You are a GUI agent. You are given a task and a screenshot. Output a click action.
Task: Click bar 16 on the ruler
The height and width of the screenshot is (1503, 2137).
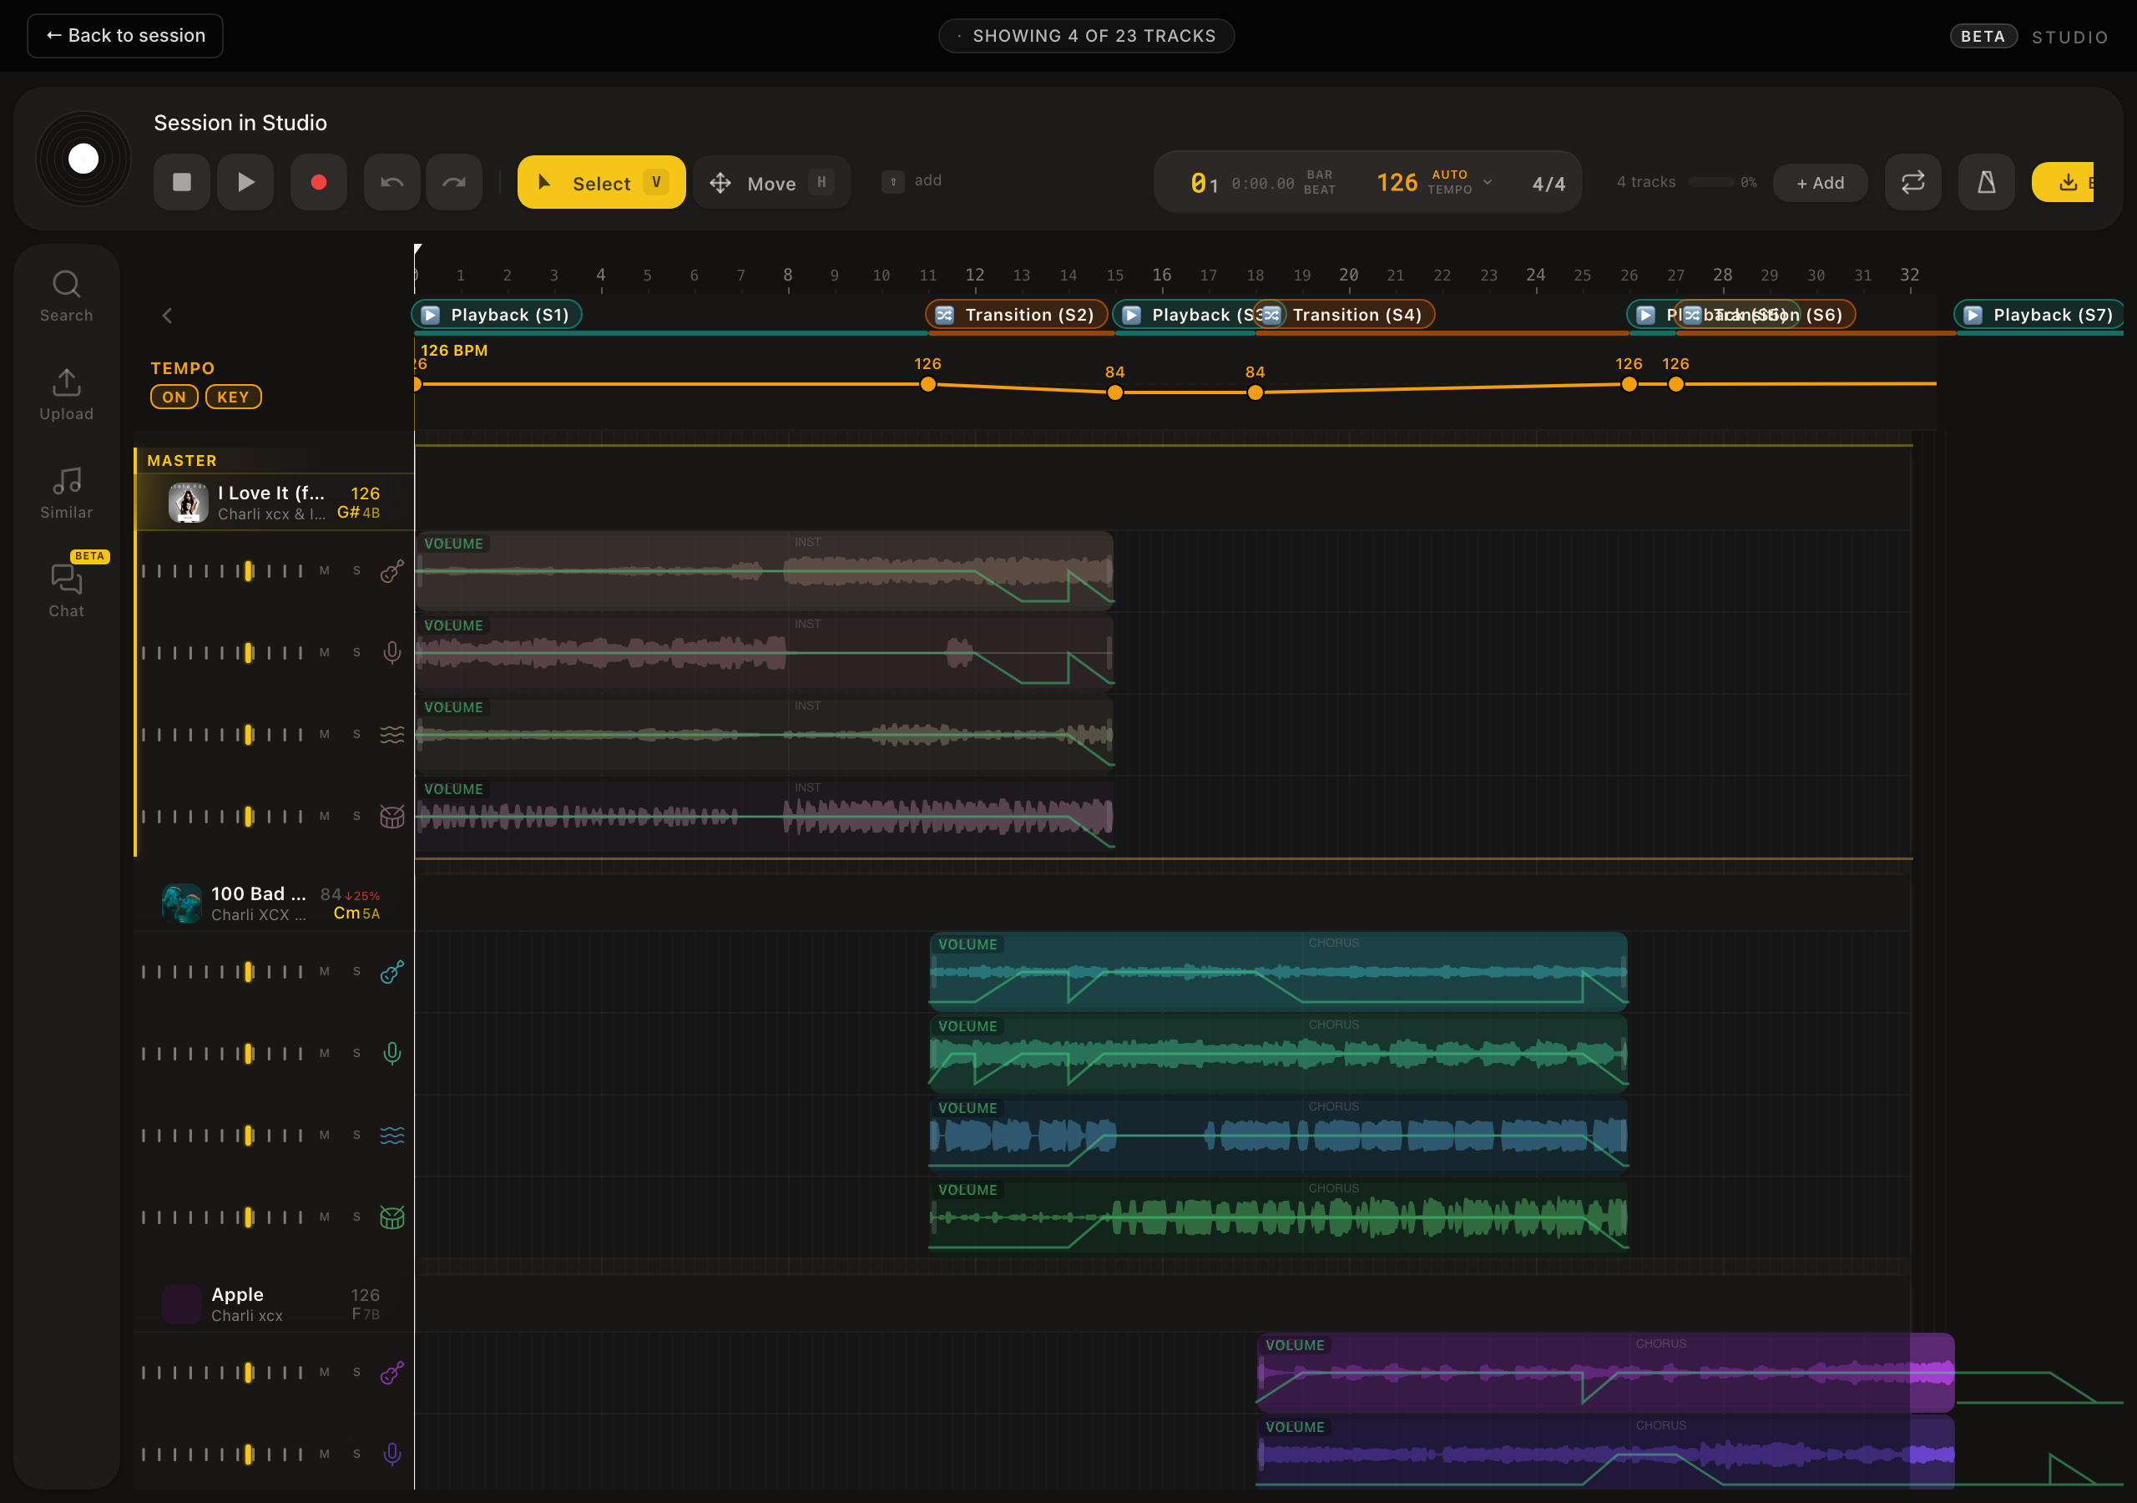tap(1161, 275)
